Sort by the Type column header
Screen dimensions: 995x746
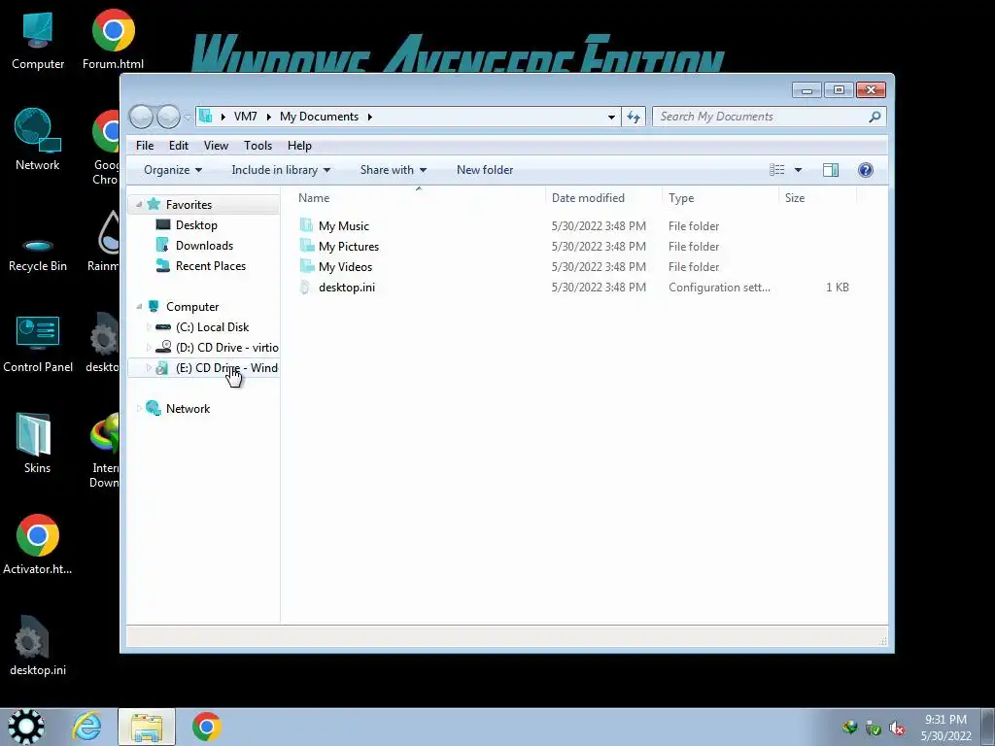coord(720,198)
